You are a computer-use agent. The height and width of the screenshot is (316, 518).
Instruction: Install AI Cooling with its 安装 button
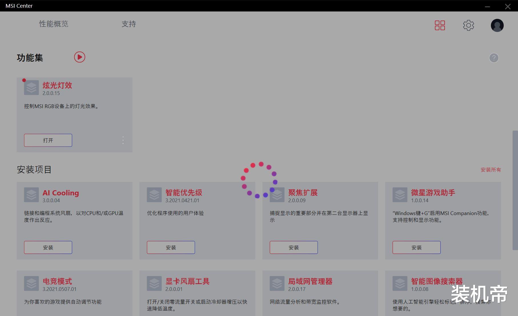[x=48, y=247]
